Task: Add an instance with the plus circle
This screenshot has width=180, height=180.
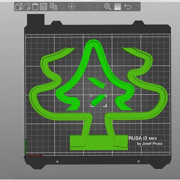Action: 72,7
